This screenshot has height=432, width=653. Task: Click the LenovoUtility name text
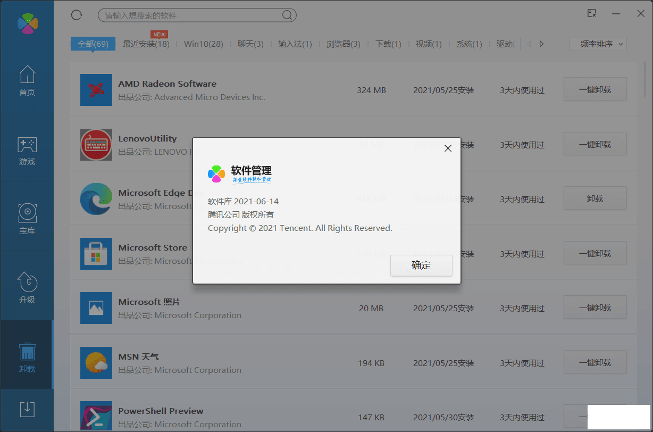[147, 139]
